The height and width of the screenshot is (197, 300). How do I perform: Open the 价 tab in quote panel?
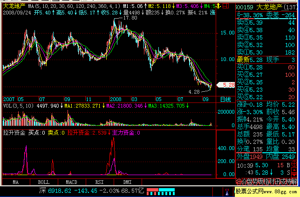244,182
